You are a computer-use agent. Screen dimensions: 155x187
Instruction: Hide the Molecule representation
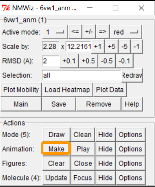tap(105, 178)
